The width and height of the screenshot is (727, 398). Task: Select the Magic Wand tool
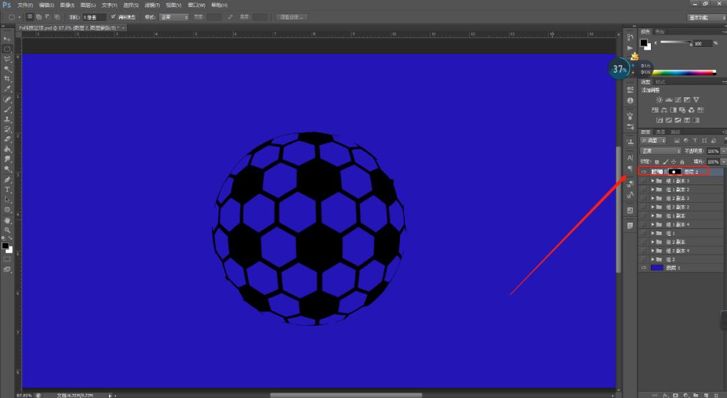(7, 69)
